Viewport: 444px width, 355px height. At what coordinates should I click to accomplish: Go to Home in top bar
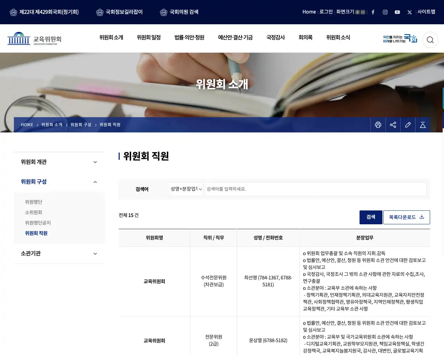click(x=309, y=12)
